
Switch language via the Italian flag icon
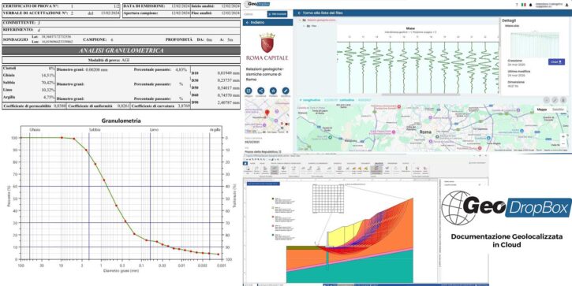(524, 5)
